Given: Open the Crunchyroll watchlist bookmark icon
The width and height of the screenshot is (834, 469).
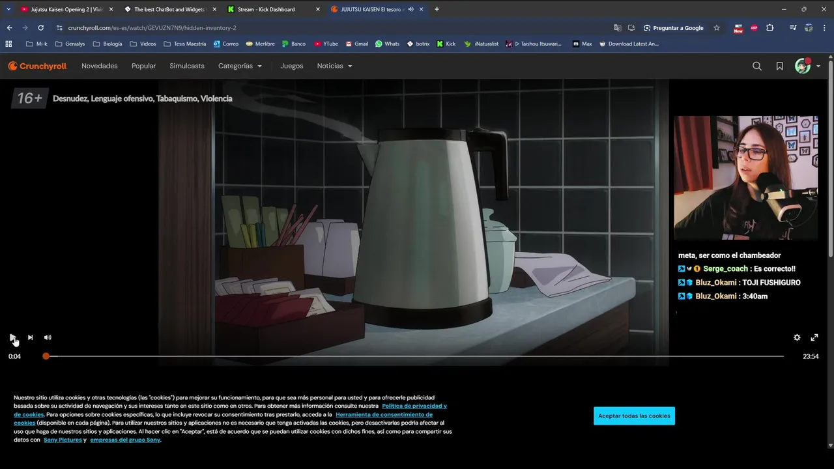Looking at the screenshot, I should click(x=779, y=66).
